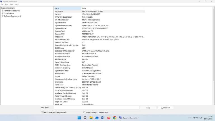Open File Explorer from taskbar
The width and height of the screenshot is (215, 121).
[x=91, y=118]
